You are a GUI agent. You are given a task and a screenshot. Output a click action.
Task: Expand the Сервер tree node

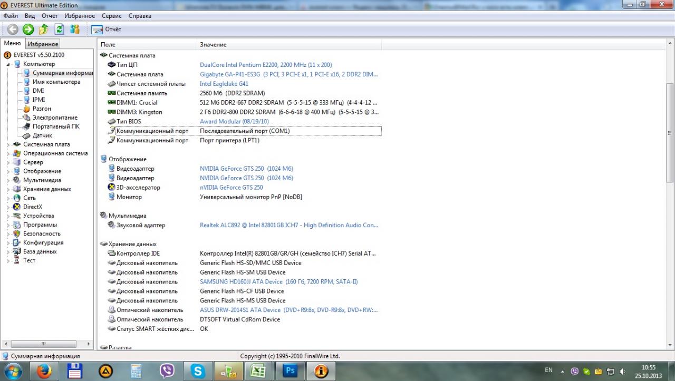[x=8, y=162]
